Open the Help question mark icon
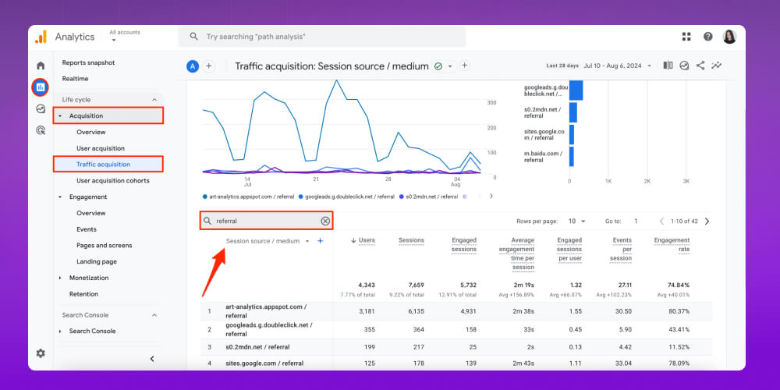Screen dimensions: 780x390 [x=708, y=37]
